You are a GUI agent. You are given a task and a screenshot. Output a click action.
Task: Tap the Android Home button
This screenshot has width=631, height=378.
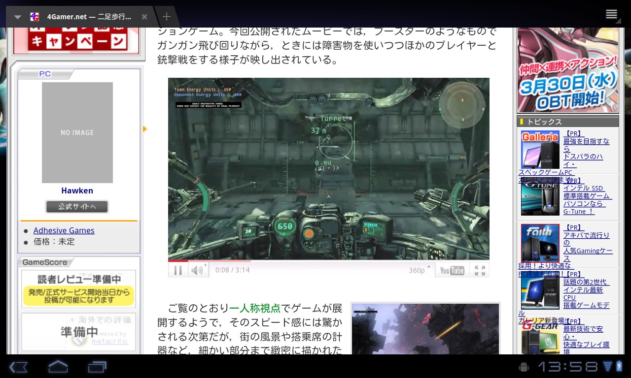[58, 367]
